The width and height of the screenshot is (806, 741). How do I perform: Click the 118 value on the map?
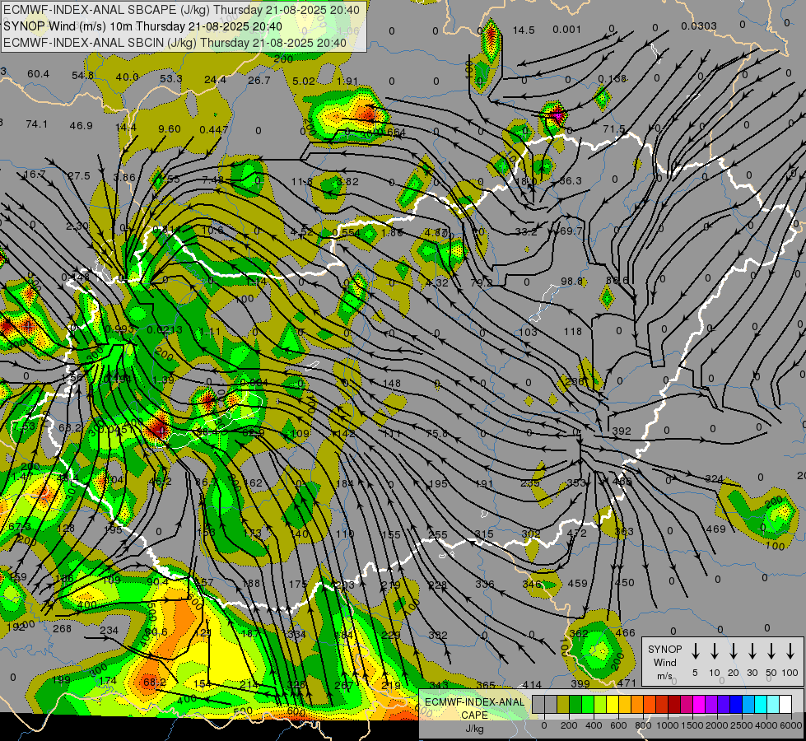pos(573,332)
